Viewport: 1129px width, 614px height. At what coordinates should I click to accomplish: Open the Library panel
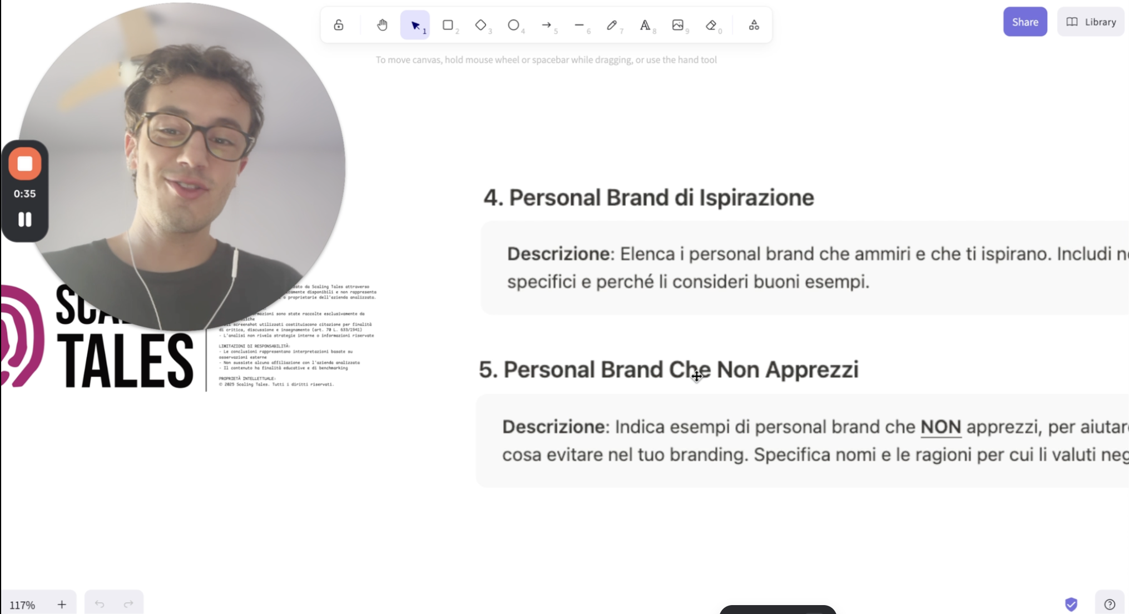coord(1091,22)
